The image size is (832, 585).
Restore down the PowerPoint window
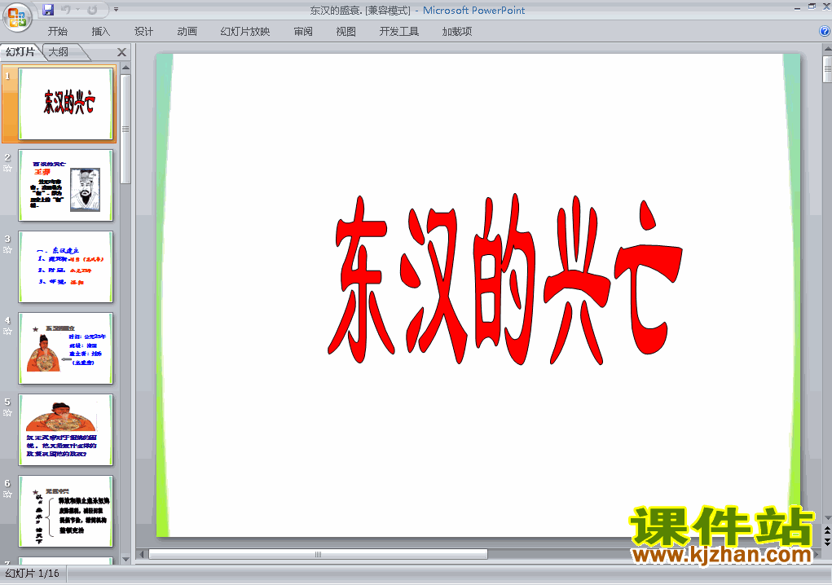tap(812, 7)
